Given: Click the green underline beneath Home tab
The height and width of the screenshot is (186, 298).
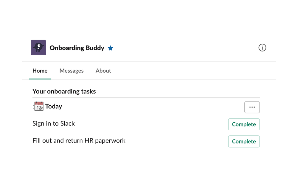Looking at the screenshot, I should tap(40, 79).
